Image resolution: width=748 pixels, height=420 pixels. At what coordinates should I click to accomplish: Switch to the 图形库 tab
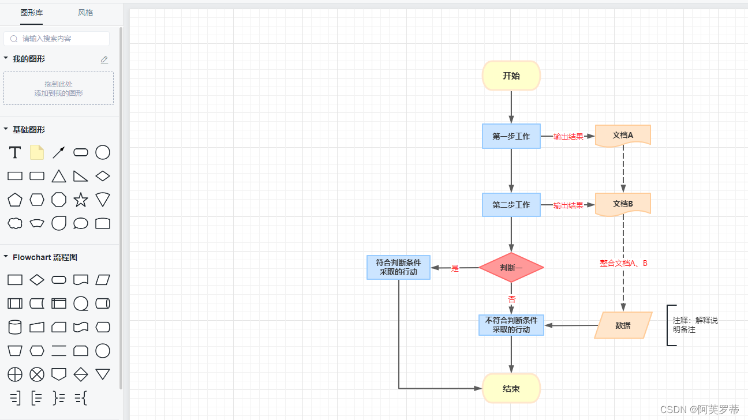tap(31, 13)
